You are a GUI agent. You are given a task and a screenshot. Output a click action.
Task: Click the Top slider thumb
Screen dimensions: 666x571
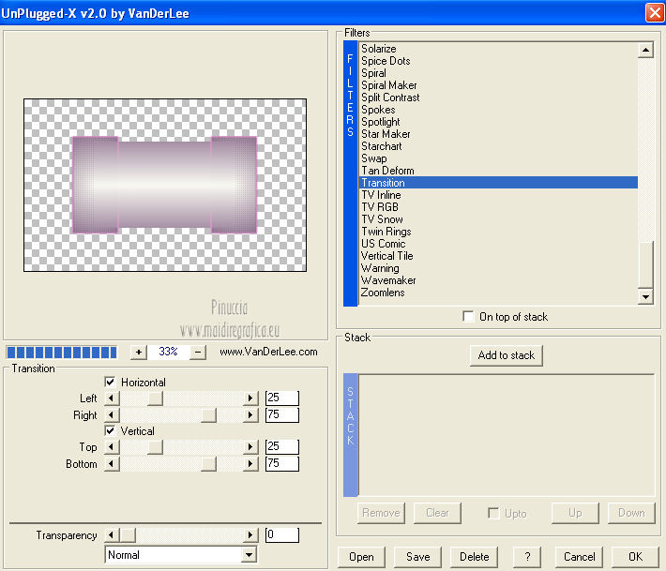(156, 447)
